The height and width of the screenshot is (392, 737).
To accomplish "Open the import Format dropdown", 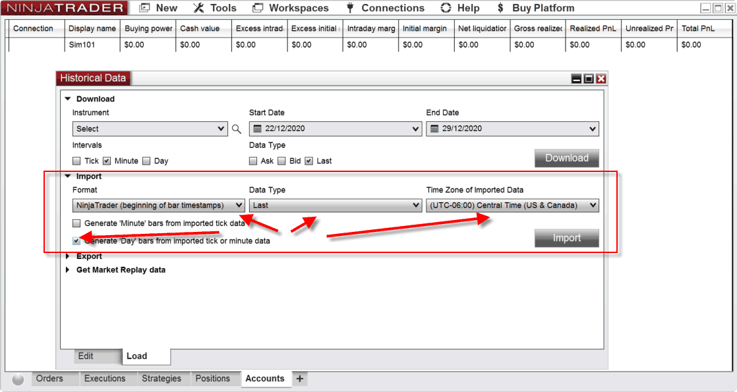I will (158, 206).
